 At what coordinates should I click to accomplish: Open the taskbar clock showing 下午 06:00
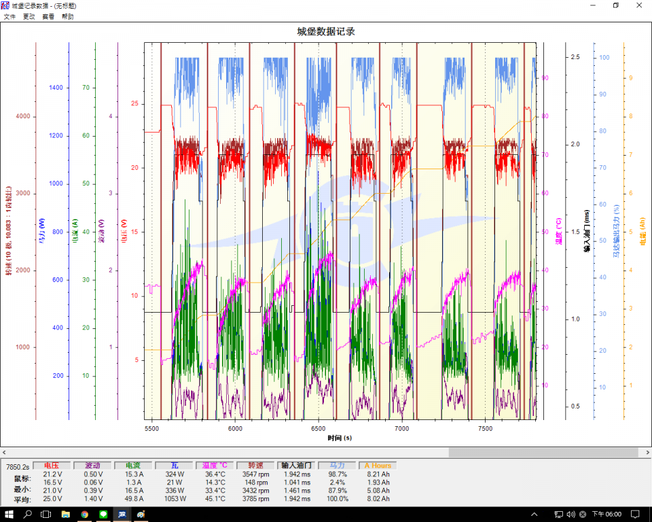point(606,514)
